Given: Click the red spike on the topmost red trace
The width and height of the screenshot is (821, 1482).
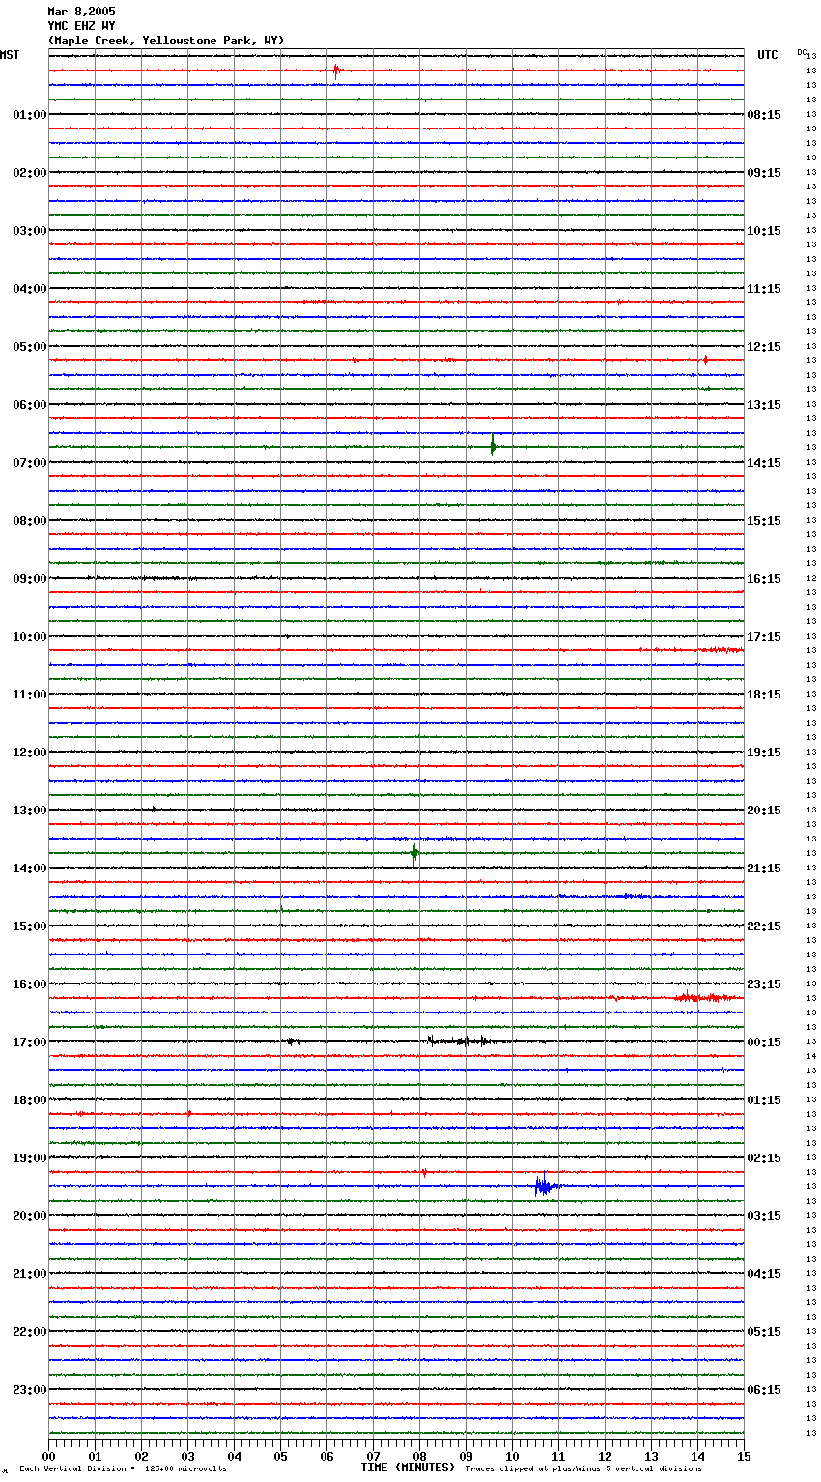Looking at the screenshot, I should coord(336,70).
